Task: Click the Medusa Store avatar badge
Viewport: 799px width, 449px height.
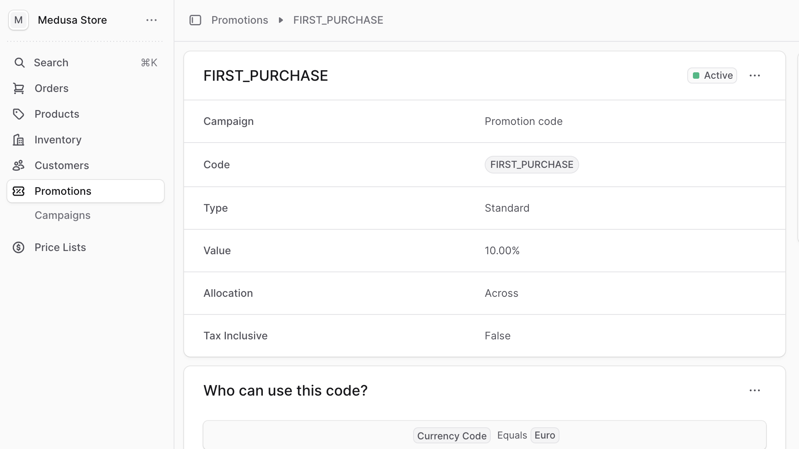Action: pyautogui.click(x=18, y=20)
